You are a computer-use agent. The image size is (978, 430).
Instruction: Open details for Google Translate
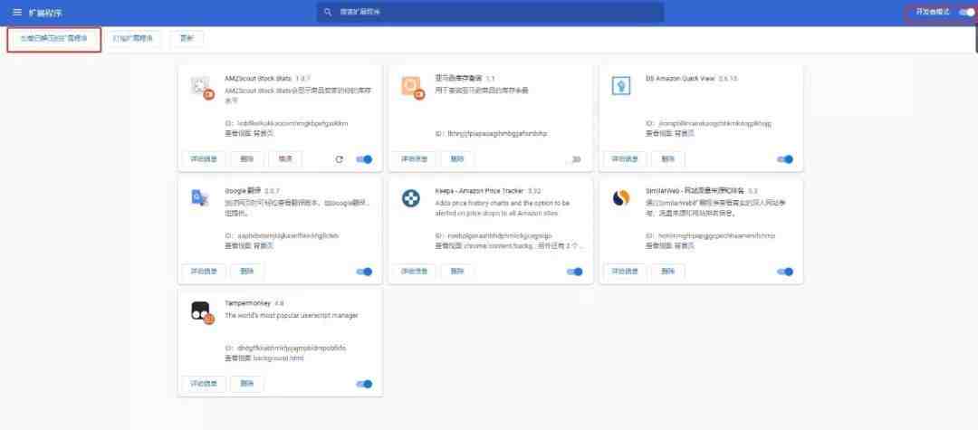coord(204,271)
